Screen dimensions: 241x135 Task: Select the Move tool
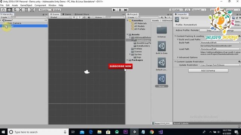pos(9,10)
